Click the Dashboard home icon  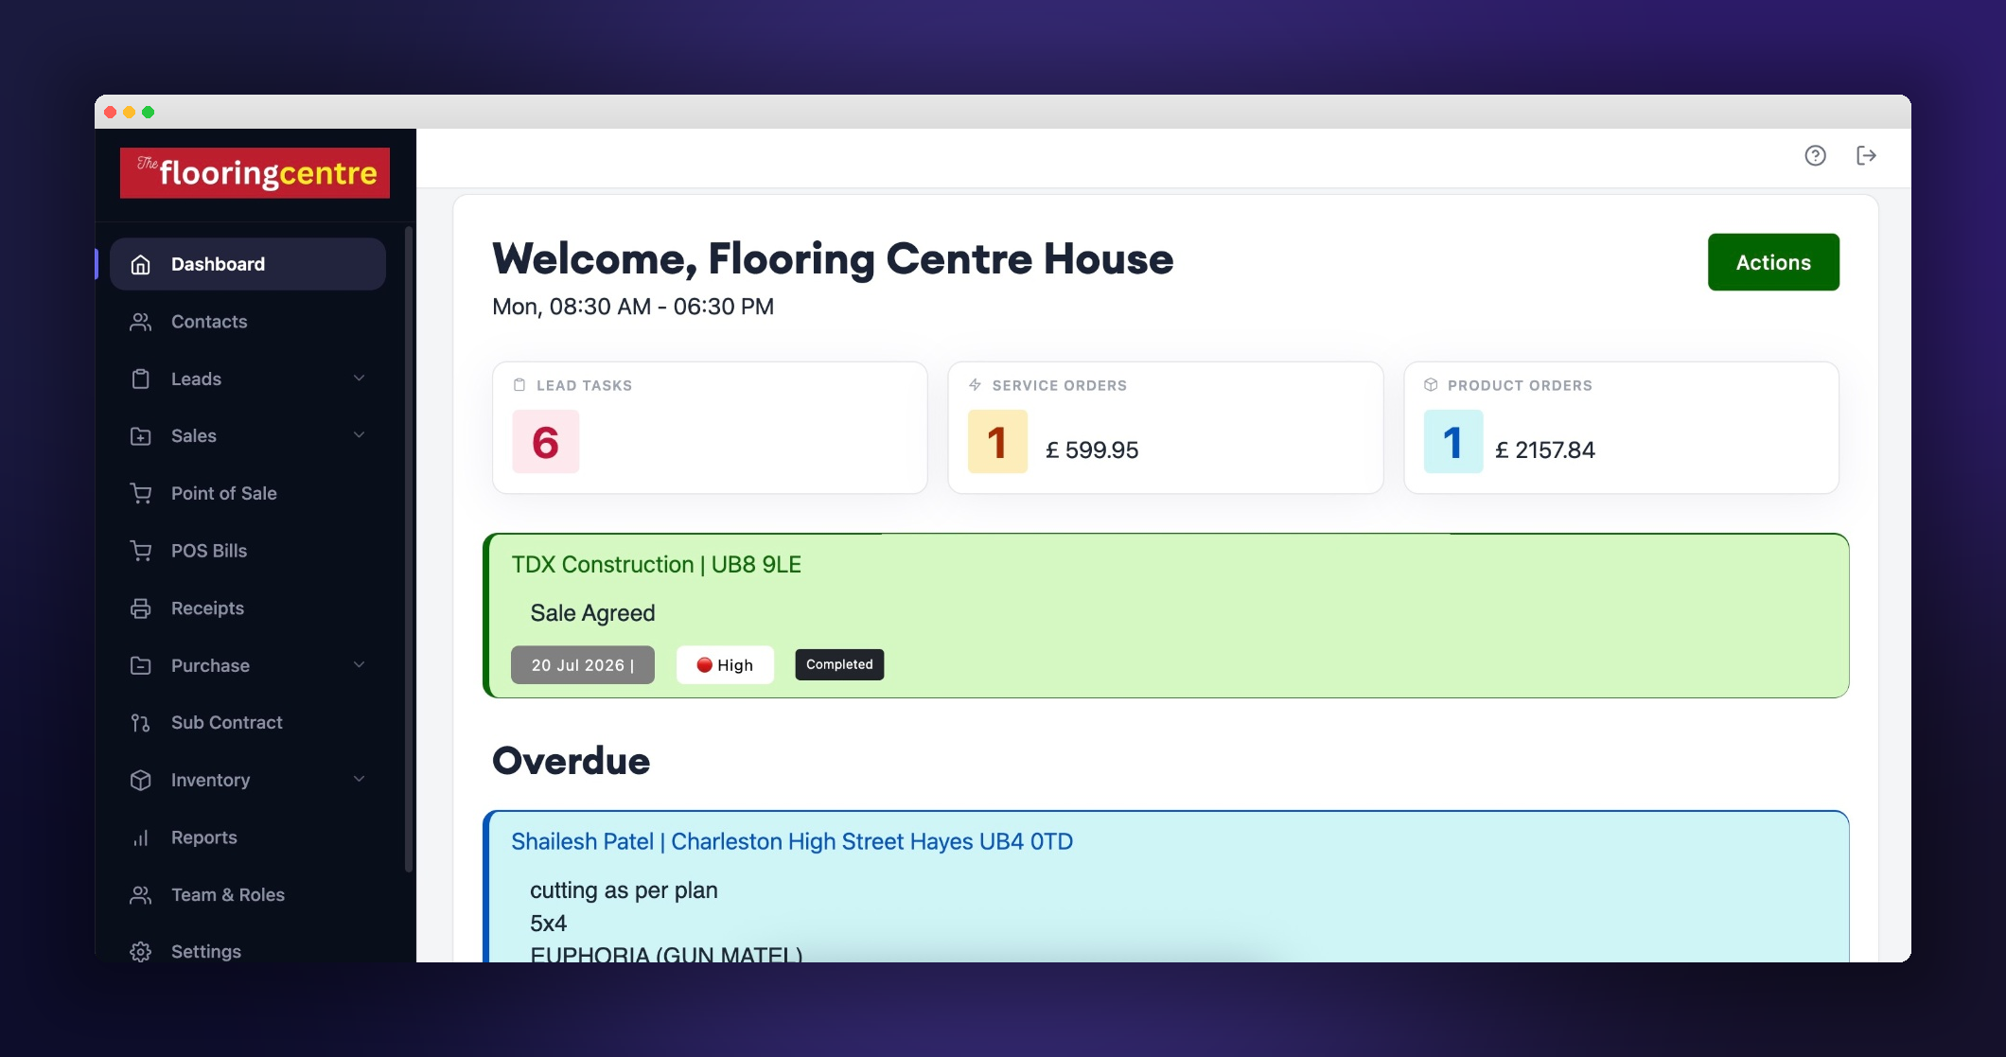pyautogui.click(x=140, y=264)
